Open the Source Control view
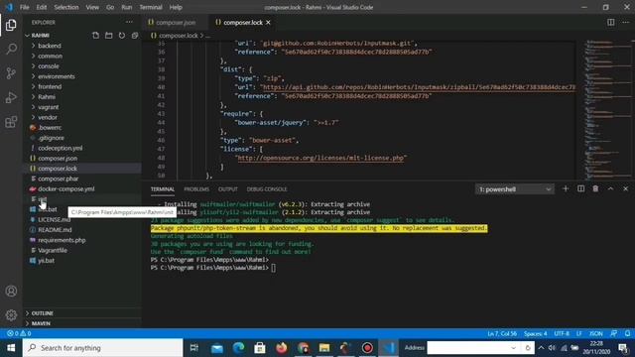Viewport: 635px width, 357px height. tap(11, 73)
